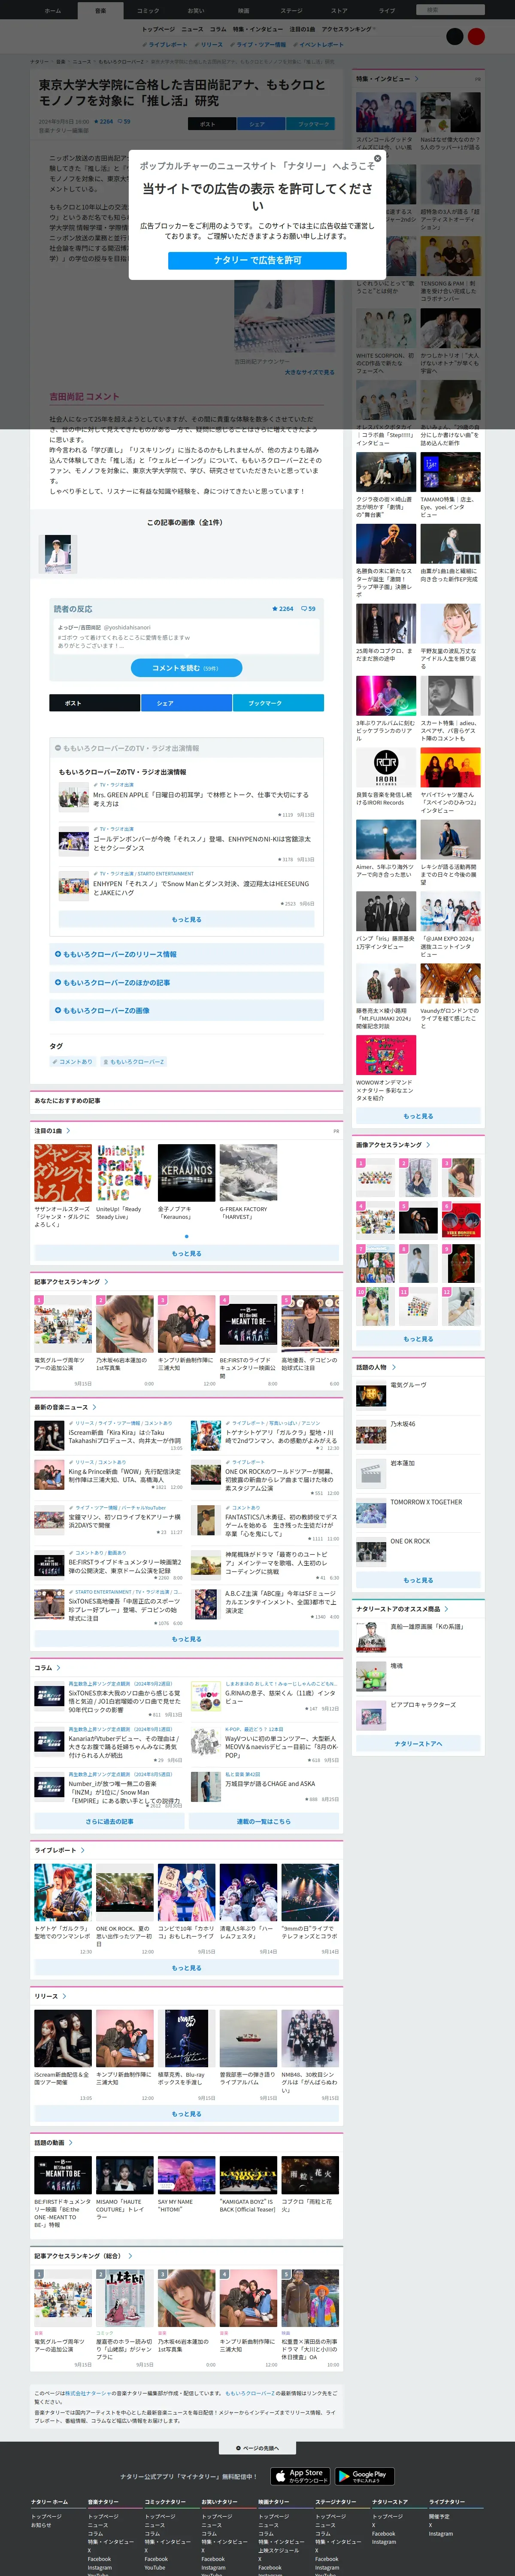
Task: Select the ももいろクローバーZ tag
Action: pyautogui.click(x=134, y=1062)
